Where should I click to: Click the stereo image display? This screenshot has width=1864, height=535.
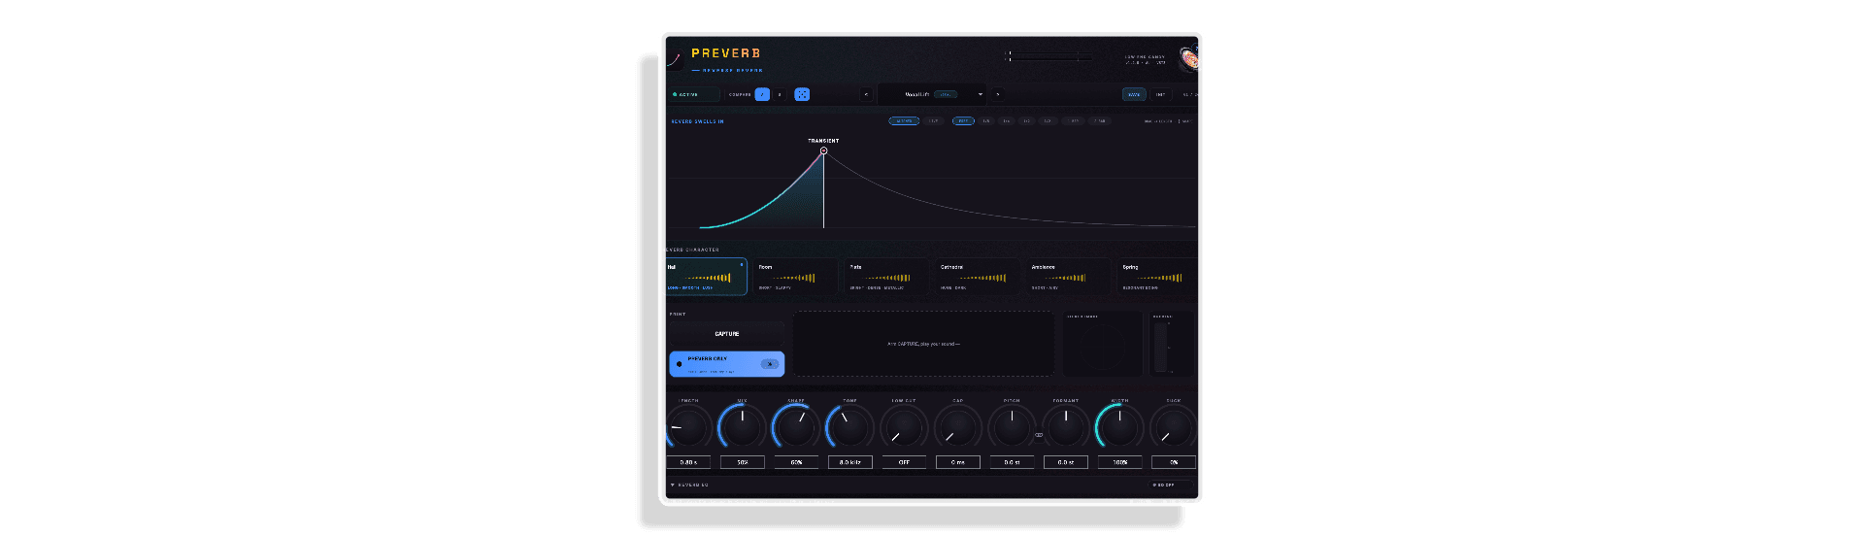[x=1102, y=345]
